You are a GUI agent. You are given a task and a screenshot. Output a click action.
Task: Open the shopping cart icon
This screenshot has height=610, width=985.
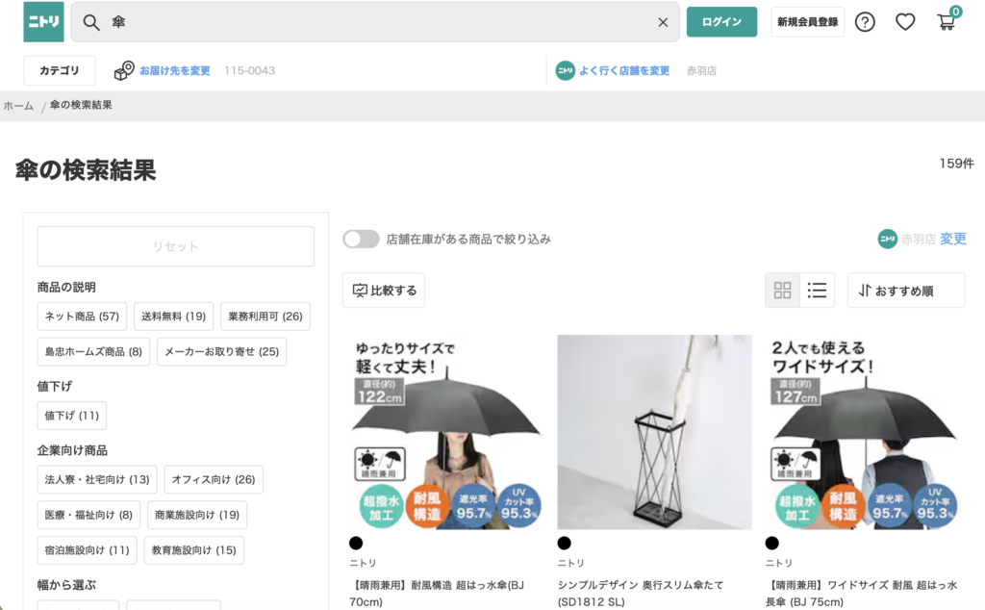click(947, 22)
